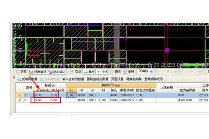
Task: Click the 粘贴跨数据 paste icon
Action: [x=41, y=79]
